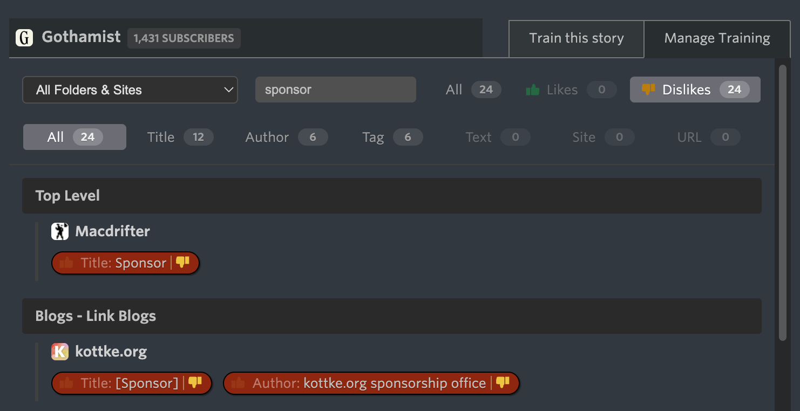The height and width of the screenshot is (411, 800).
Task: Thumbs-down the Macdrifter 'Title: Sponsor' classifier
Action: pyautogui.click(x=183, y=263)
